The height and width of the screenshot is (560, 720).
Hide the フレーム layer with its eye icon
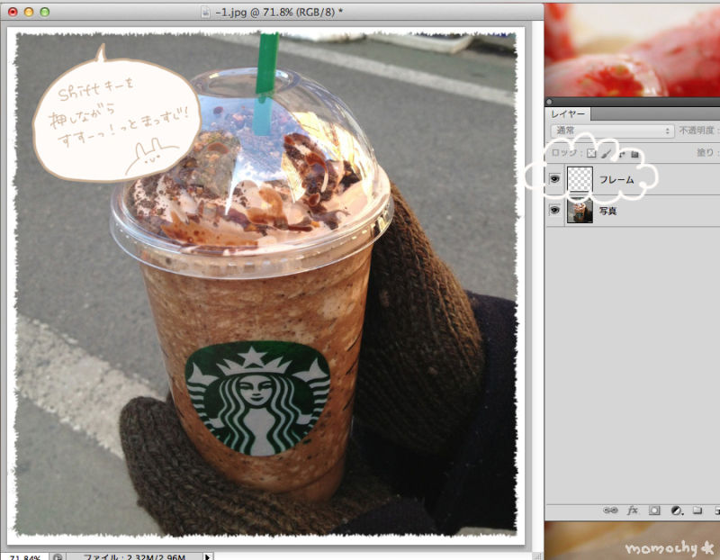(554, 178)
